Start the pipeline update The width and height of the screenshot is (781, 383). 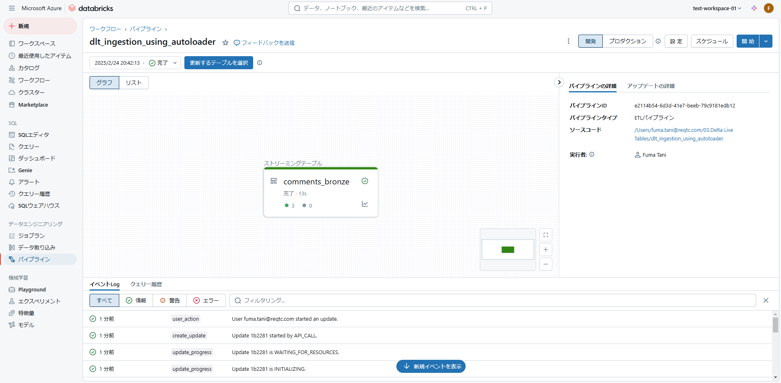[748, 41]
